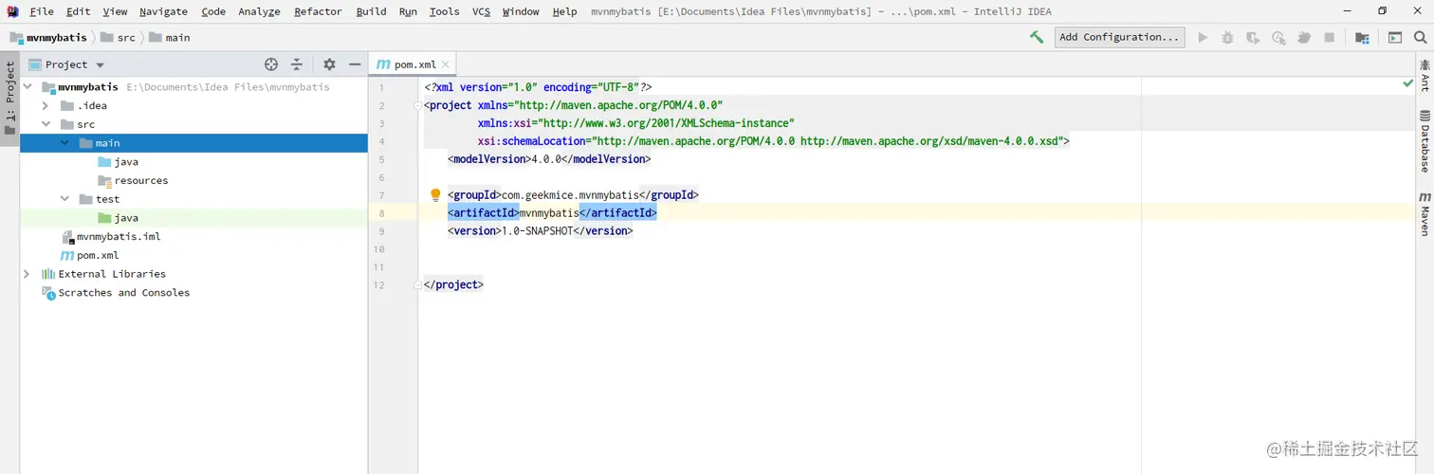Collapse the src folder
The image size is (1434, 474).
46,124
